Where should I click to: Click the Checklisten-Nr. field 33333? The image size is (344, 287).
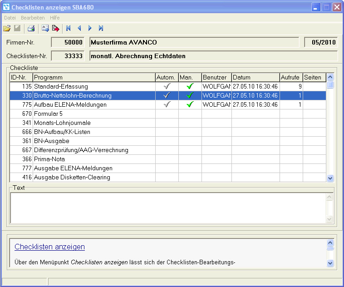point(68,56)
